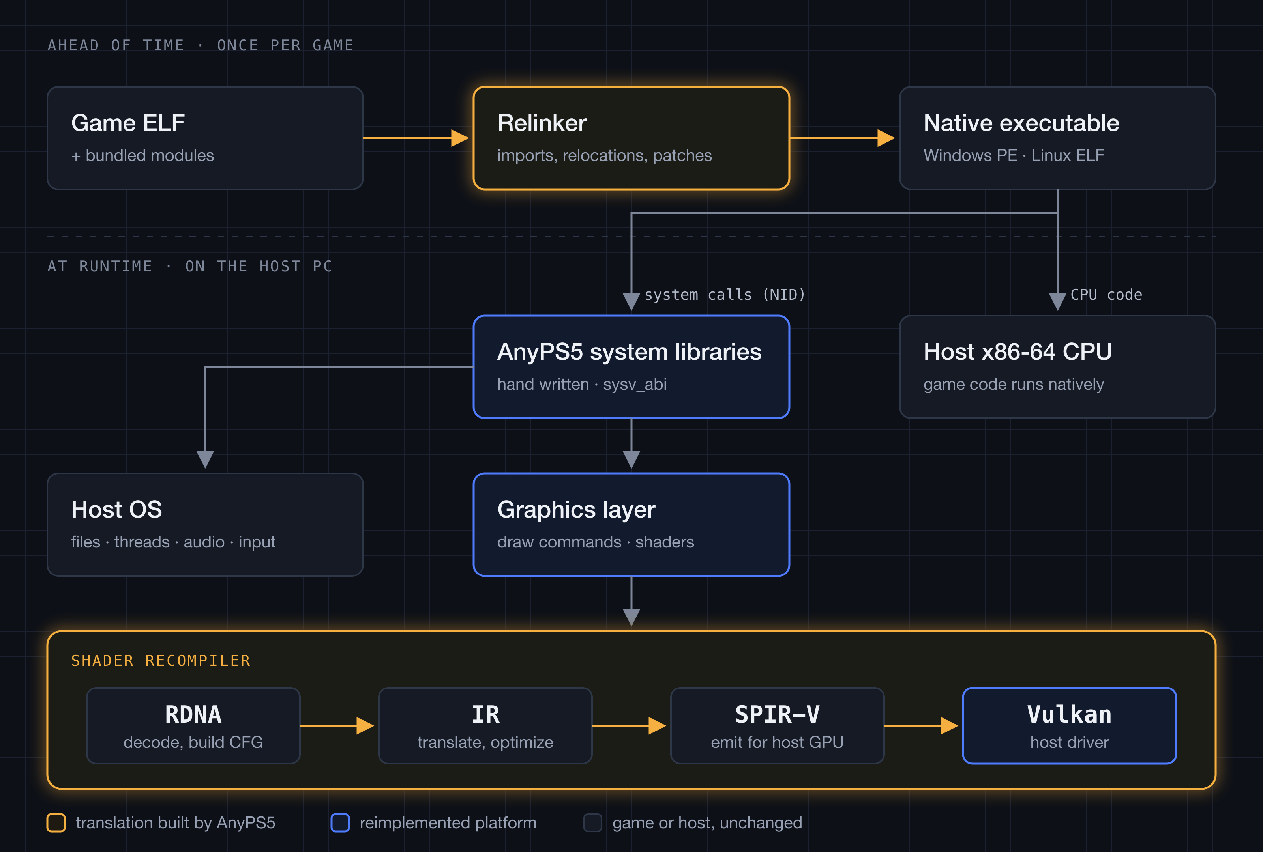
Task: Click 'game code runs natively' text
Action: (1014, 385)
